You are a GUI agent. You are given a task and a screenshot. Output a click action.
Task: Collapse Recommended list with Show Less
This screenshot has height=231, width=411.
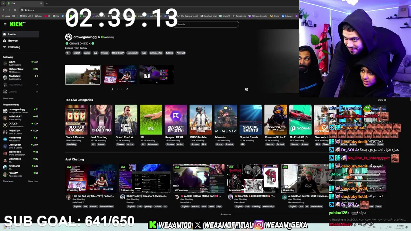coord(33,181)
